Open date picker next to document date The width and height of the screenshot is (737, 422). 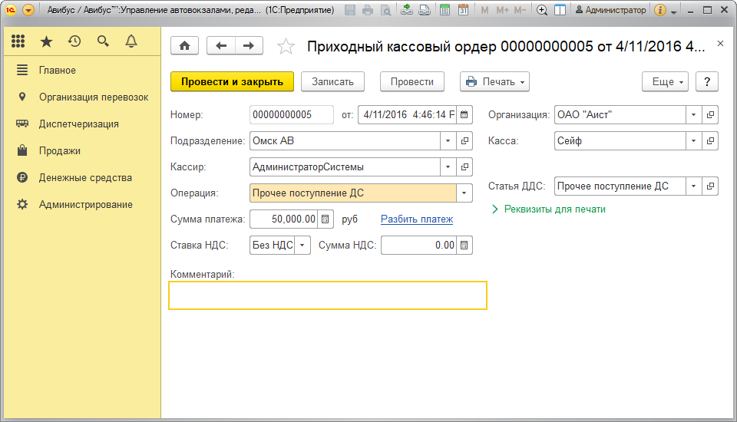pos(464,115)
